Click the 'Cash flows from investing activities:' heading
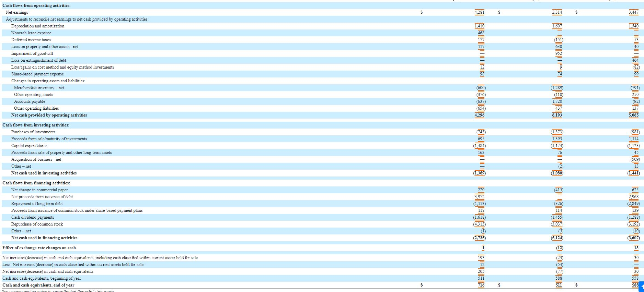 pos(36,125)
